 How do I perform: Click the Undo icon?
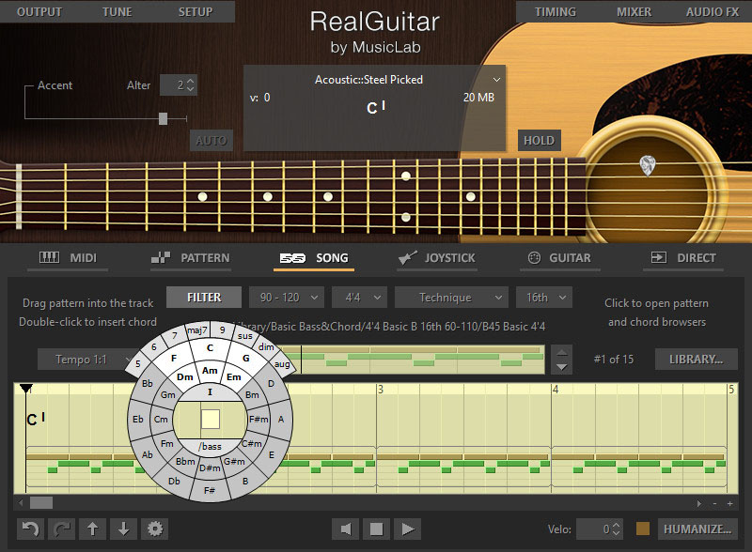click(28, 529)
